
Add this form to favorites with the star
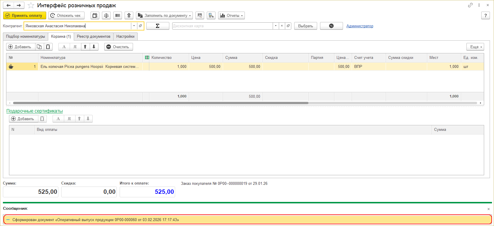click(x=31, y=6)
